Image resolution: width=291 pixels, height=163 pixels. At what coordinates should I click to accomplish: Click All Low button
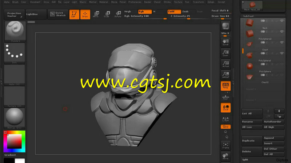[252, 127]
